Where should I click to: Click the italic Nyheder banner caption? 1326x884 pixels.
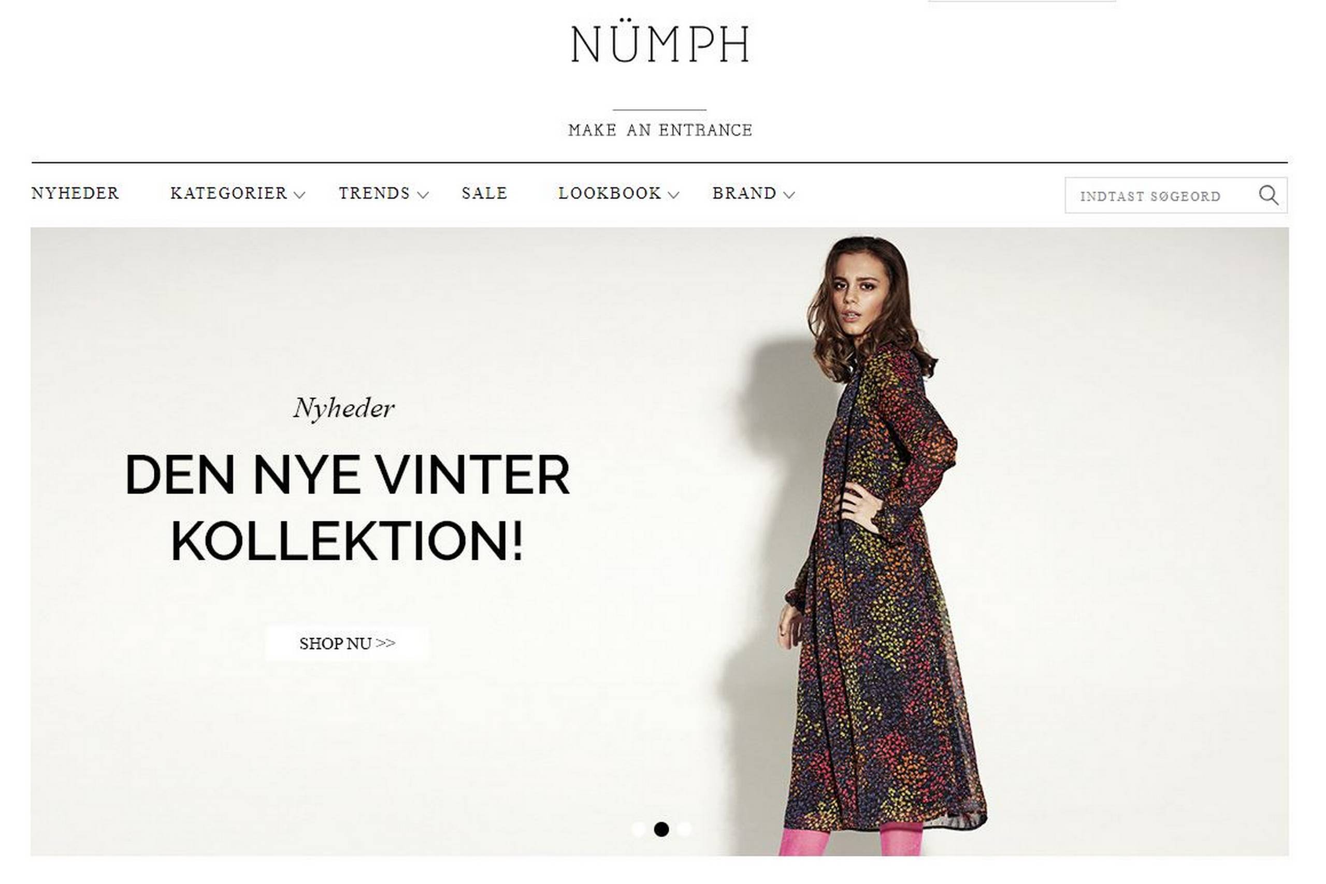click(344, 408)
